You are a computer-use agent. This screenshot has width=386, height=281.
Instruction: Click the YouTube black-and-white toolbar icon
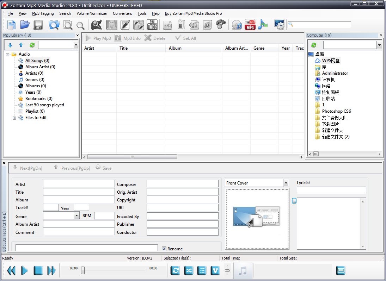coord(152,25)
